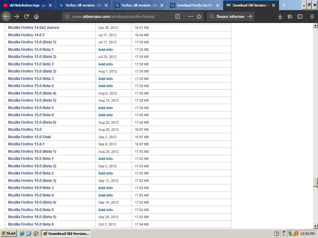
Task: Select the 17.94 MB size cell
Action: pyautogui.click(x=142, y=224)
